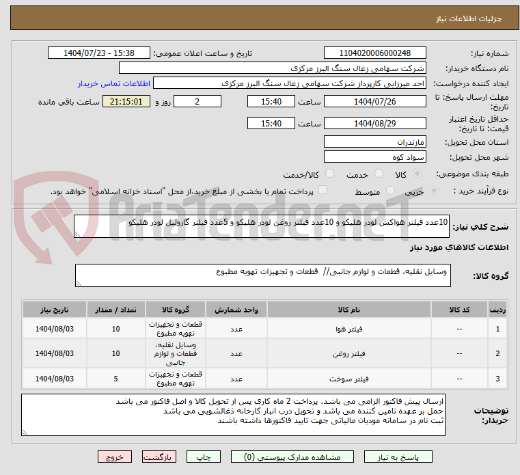520x475 pixels.
Task: Click مشاهده مدارک پیوستی (0) button
Action: [x=292, y=457]
